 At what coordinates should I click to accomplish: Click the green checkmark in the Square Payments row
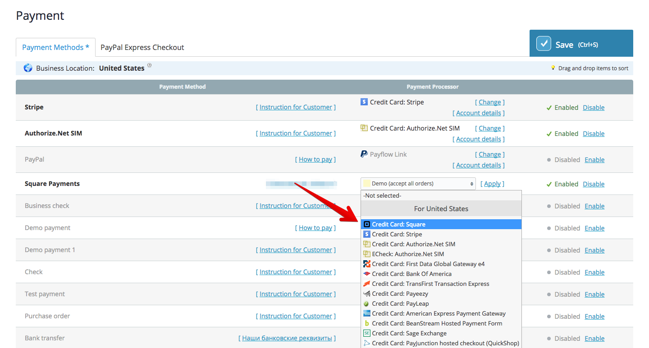click(549, 184)
